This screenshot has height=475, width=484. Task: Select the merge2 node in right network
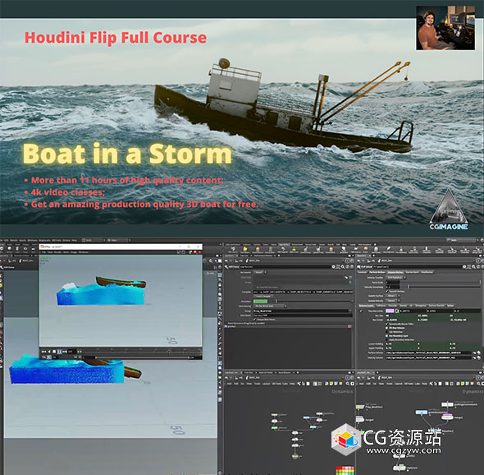point(447,417)
